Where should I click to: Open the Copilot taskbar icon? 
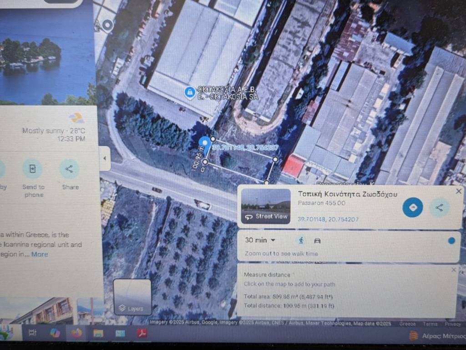click(x=55, y=333)
